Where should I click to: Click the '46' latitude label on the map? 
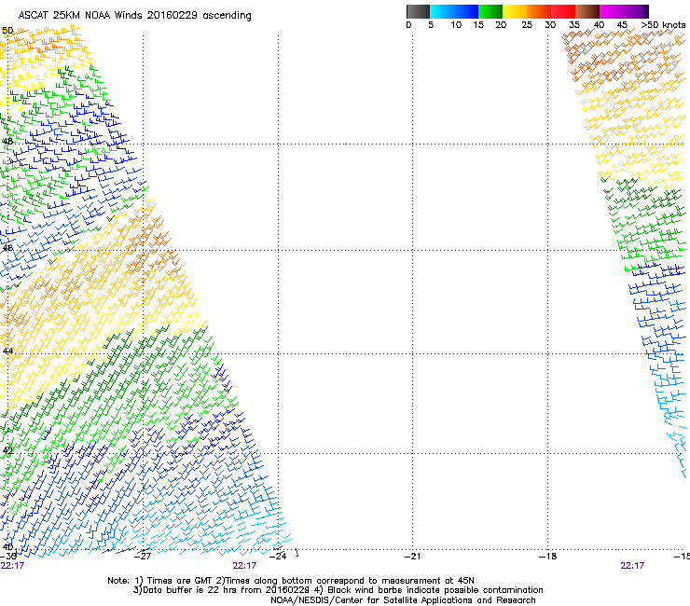tap(7, 248)
